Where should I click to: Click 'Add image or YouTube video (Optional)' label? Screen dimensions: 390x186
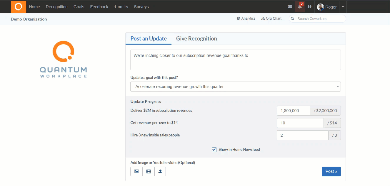click(x=163, y=163)
